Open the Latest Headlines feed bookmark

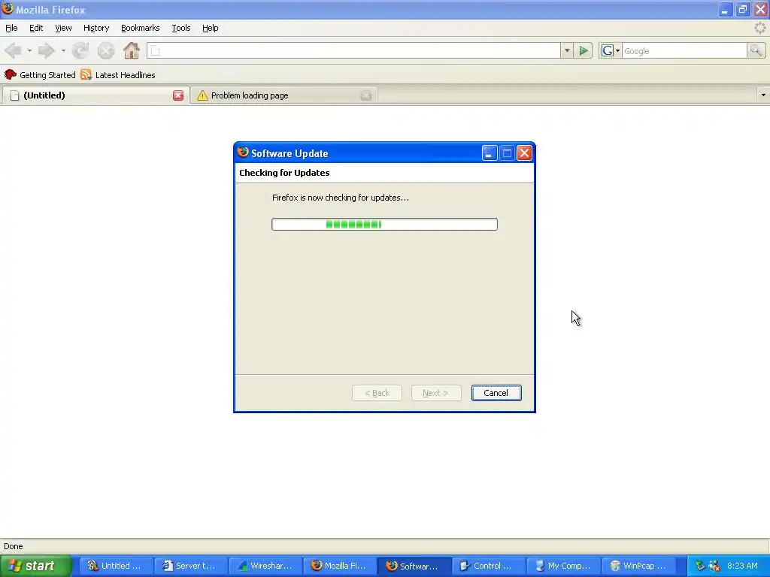click(x=118, y=75)
